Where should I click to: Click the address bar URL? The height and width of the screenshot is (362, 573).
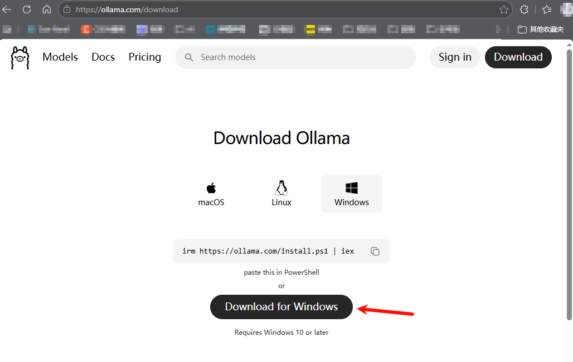[127, 9]
